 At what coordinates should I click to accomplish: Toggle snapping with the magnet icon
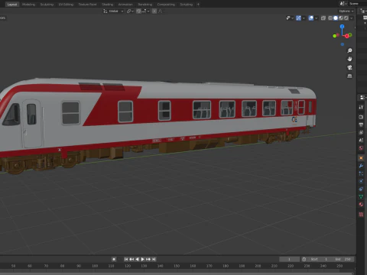[138, 11]
